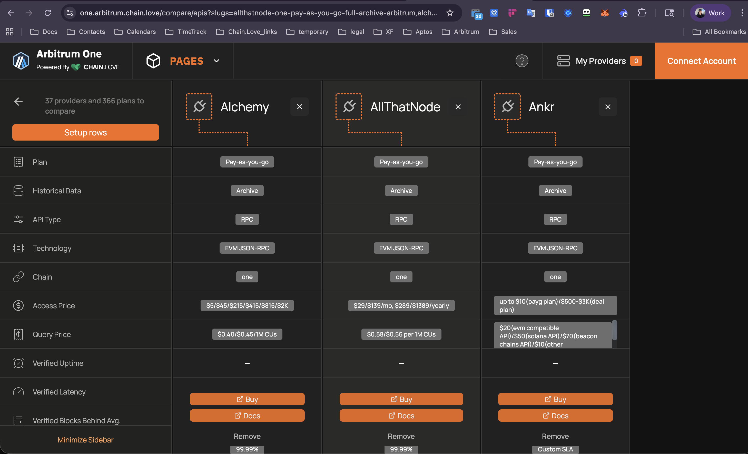Close the AllThatNode comparison column
748x454 pixels.
[458, 107]
